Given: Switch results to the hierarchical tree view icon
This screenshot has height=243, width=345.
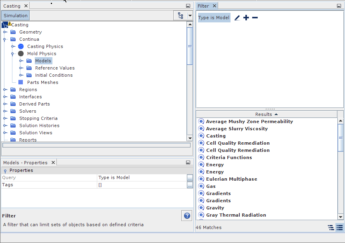Looking at the screenshot, I should coord(331,227).
